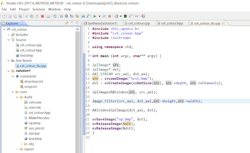Place cursor on the cvSaveImage line

pyautogui.click(x=120, y=119)
